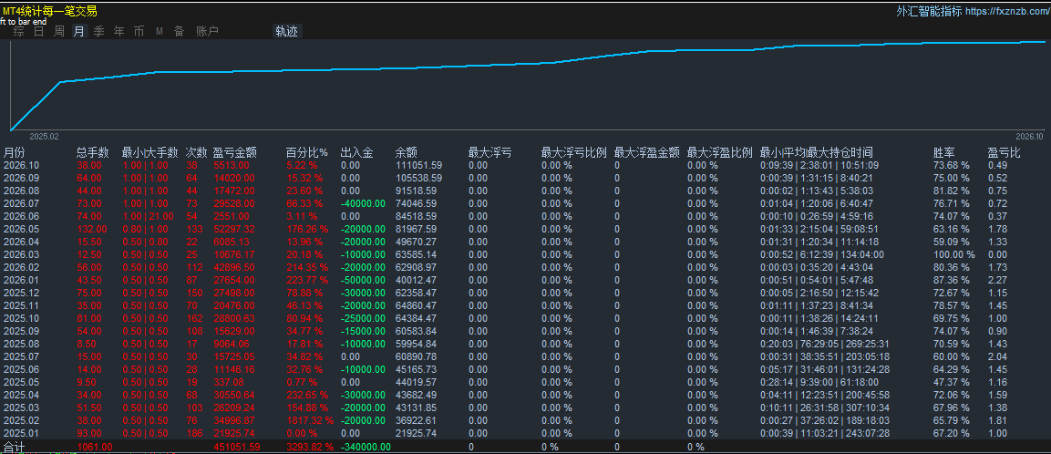
Task: Click the 最大浮盈比例 column header
Action: coord(720,153)
